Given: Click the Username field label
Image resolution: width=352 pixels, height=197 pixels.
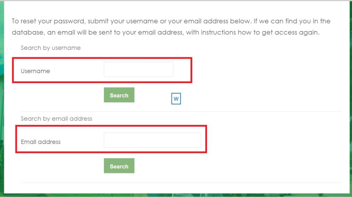Looking at the screenshot, I should (x=35, y=71).
